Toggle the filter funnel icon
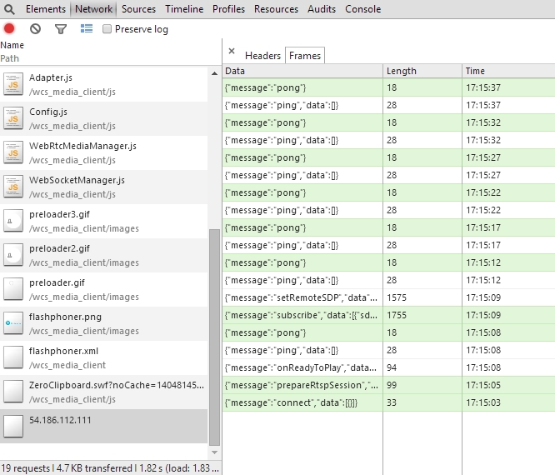This screenshot has width=555, height=475. tap(61, 29)
